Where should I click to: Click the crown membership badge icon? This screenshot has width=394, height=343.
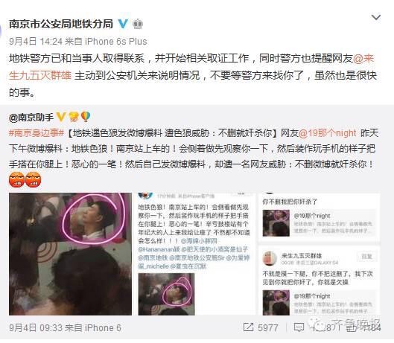coord(138,24)
